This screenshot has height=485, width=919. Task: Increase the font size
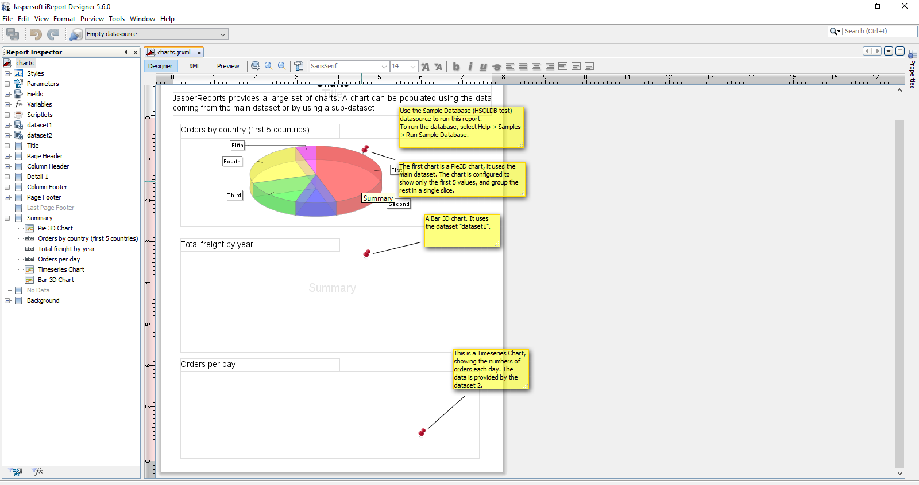425,67
